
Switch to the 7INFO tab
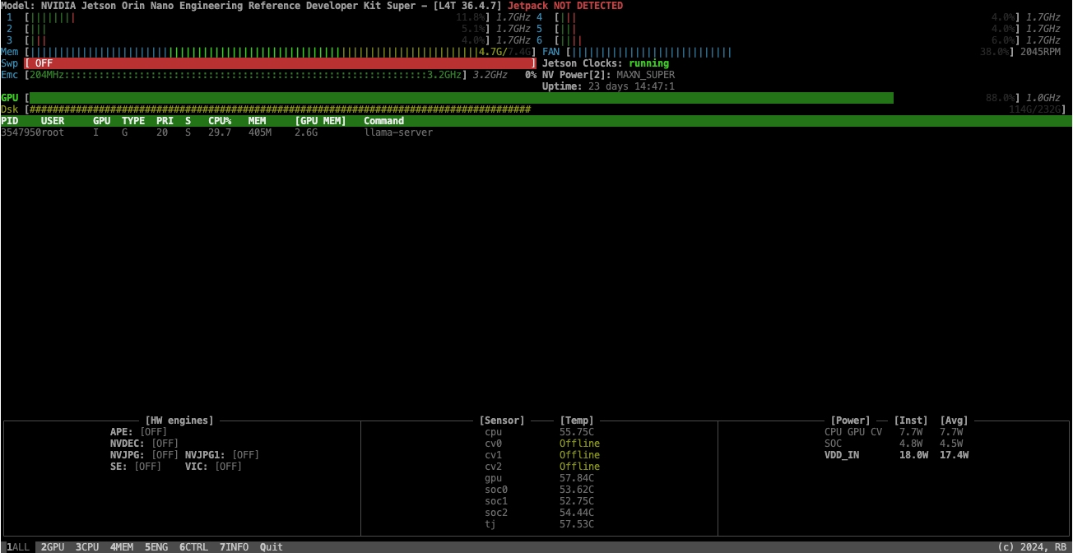pos(234,547)
